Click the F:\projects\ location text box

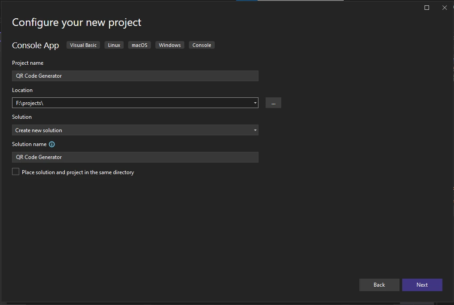[x=132, y=103]
